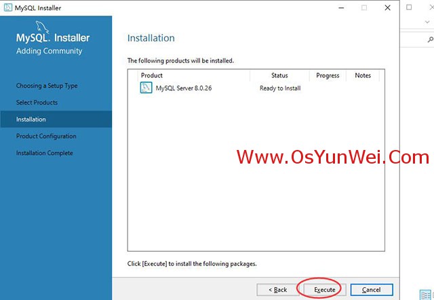Jump to the Installation Complete step
This screenshot has width=434, height=300.
pyautogui.click(x=45, y=153)
